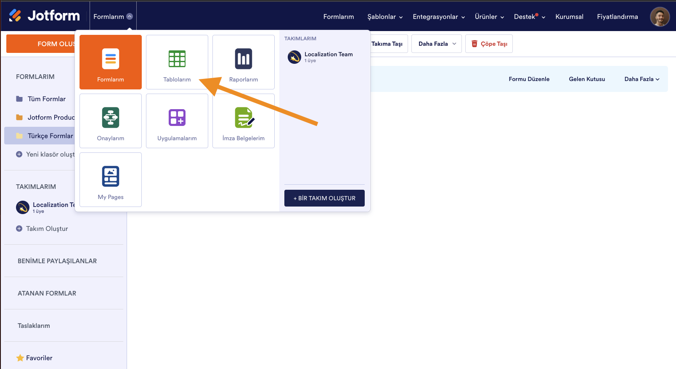Open the Fiyatlandırma navigation item
The width and height of the screenshot is (676, 369).
point(618,17)
